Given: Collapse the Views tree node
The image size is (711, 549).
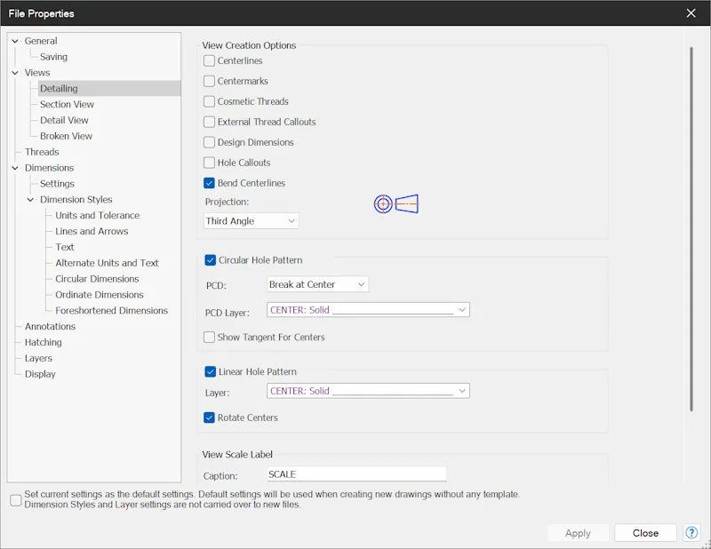Looking at the screenshot, I should pyautogui.click(x=15, y=73).
